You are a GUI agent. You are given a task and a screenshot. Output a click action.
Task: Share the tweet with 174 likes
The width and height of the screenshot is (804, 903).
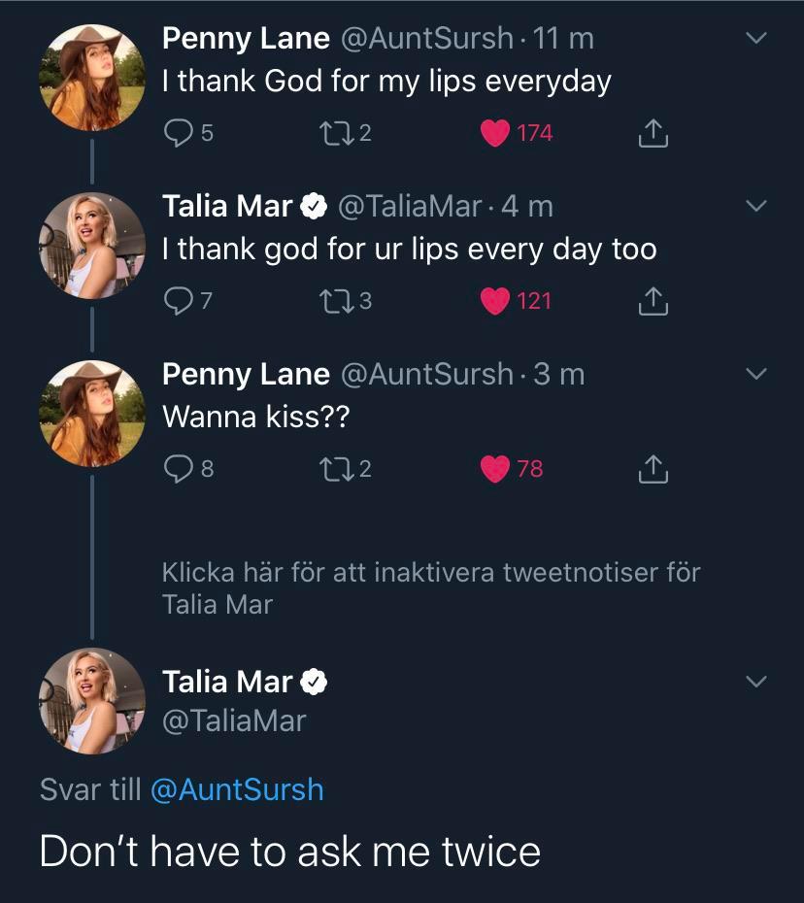coord(653,133)
